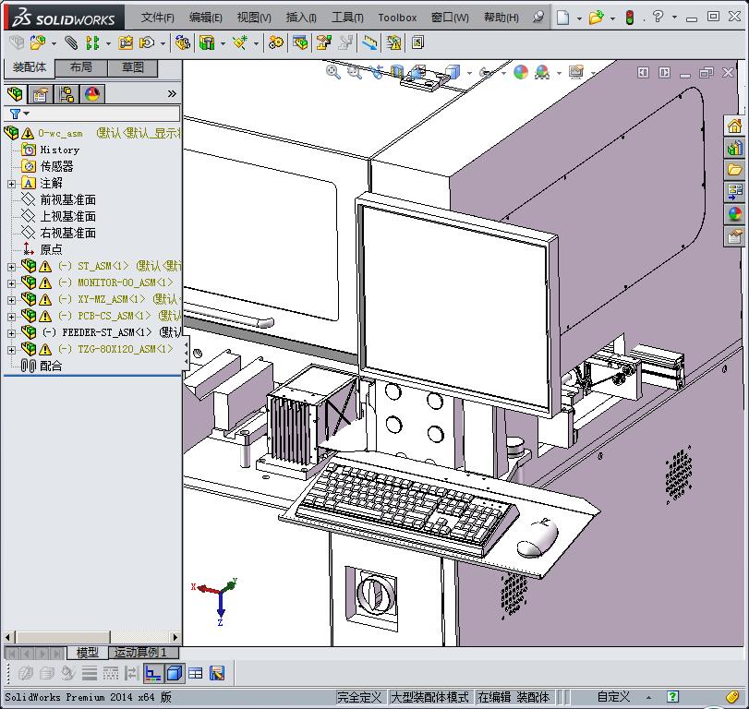
Task: Expand the XY-MZ_ASM<1> component node
Action: [x=11, y=300]
